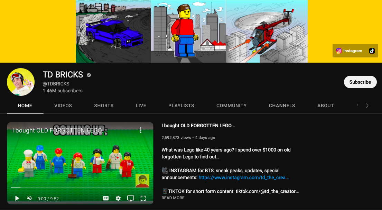382x210 pixels.
Task: Click the 0:00 / 9:52 time display
Action: [x=48, y=199]
